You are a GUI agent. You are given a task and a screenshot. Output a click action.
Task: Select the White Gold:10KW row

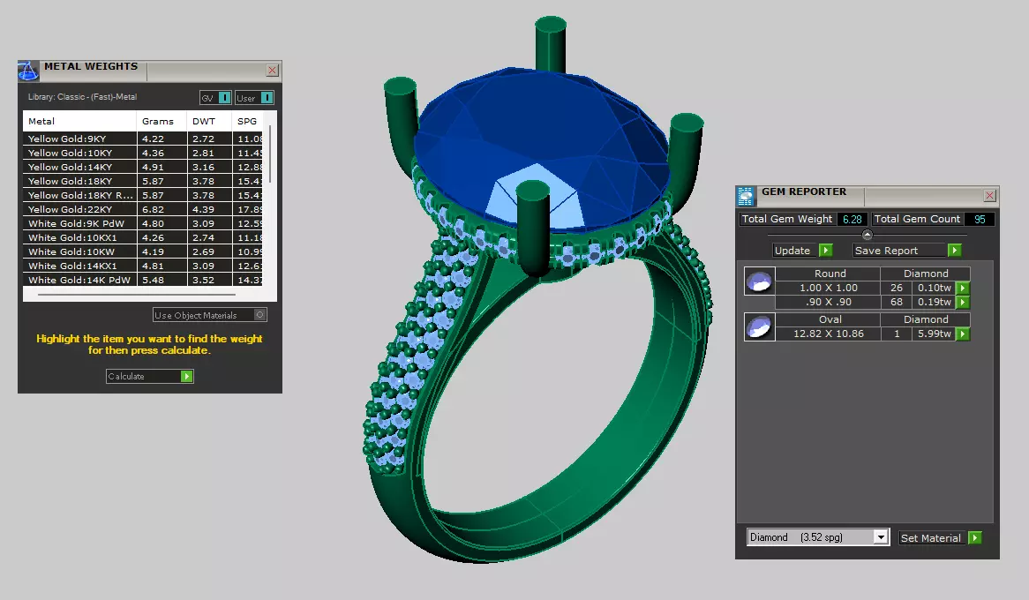(x=142, y=251)
